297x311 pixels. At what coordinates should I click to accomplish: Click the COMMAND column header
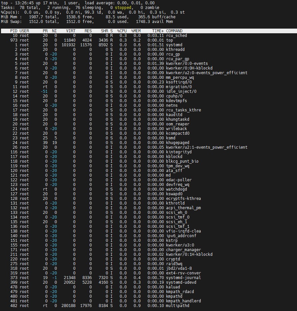(174, 31)
